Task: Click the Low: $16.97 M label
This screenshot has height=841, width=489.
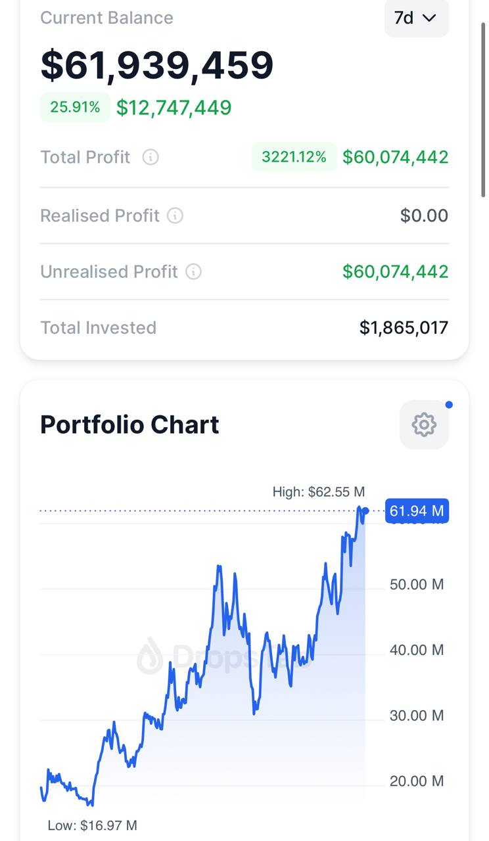Action: pos(93,825)
